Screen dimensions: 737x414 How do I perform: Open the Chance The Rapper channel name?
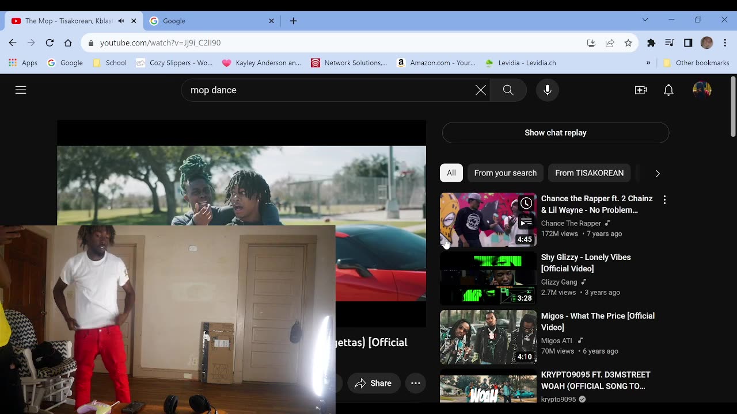571,223
